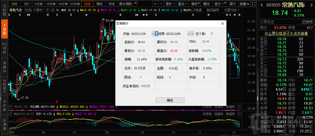Viewport: 315px width, 136px height.
Task: Zoom out chart with minus button
Action: click(x=161, y=4)
